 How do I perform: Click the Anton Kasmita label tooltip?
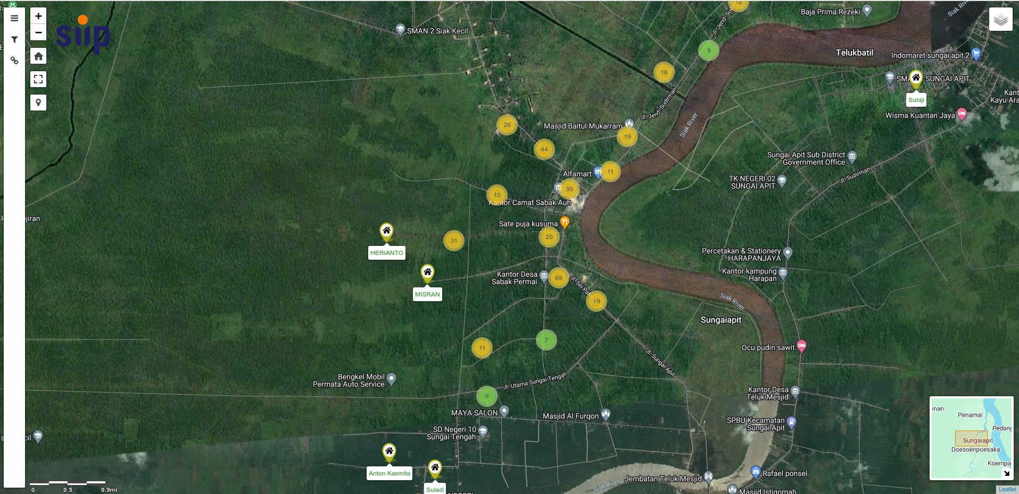click(390, 473)
